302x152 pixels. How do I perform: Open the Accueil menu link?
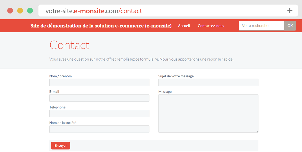184,26
